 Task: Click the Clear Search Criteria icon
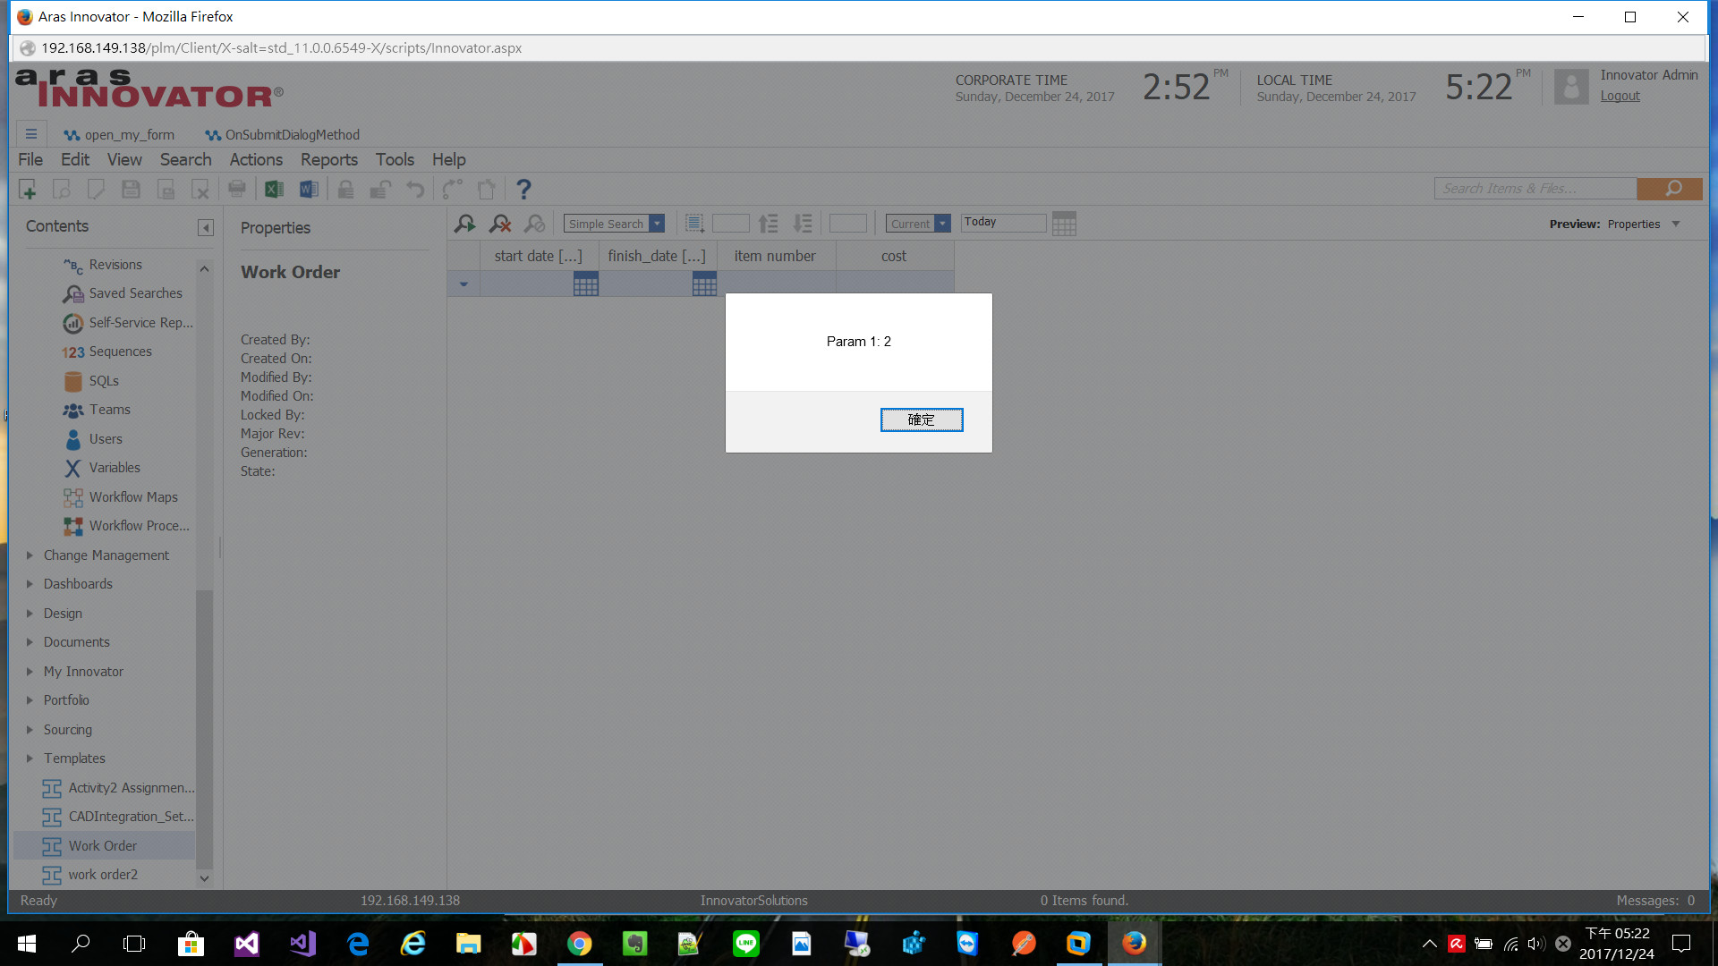click(500, 224)
